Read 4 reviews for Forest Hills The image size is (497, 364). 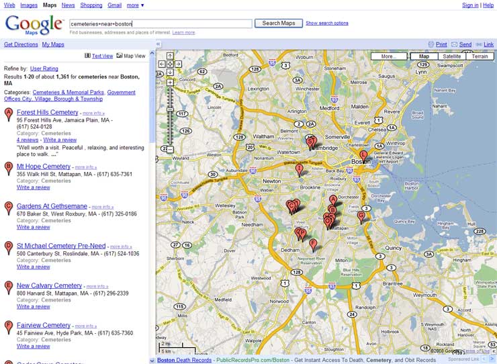pyautogui.click(x=28, y=140)
